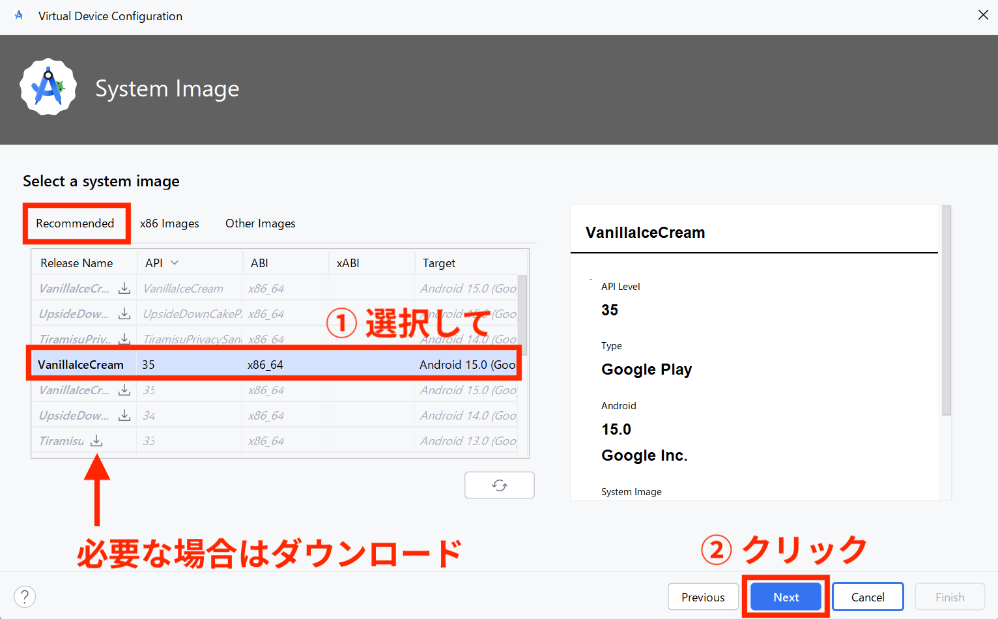The image size is (998, 619).
Task: Sort by the Target column header
Action: pyautogui.click(x=439, y=263)
